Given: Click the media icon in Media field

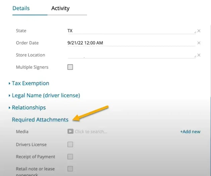Looking at the screenshot, I should (x=70, y=132).
